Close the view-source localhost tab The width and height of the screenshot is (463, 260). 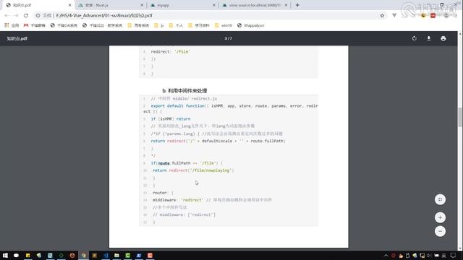click(x=286, y=5)
